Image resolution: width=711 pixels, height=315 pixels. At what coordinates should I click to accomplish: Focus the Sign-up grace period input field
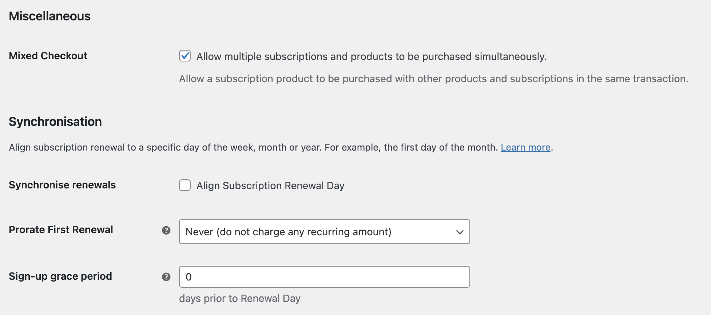(x=324, y=277)
